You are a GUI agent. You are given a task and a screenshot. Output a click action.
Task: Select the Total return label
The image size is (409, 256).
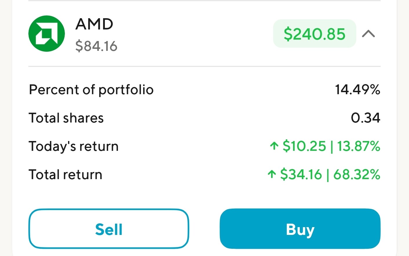tap(65, 175)
